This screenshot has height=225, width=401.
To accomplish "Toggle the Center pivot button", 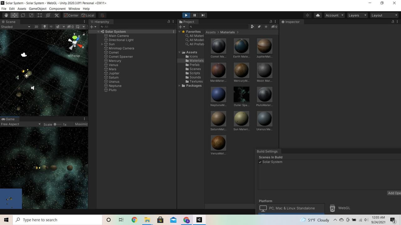I will [x=71, y=15].
